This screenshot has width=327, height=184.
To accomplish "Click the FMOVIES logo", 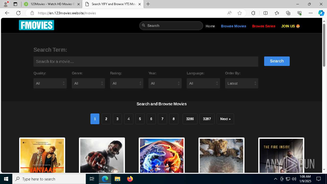I will pos(37,25).
